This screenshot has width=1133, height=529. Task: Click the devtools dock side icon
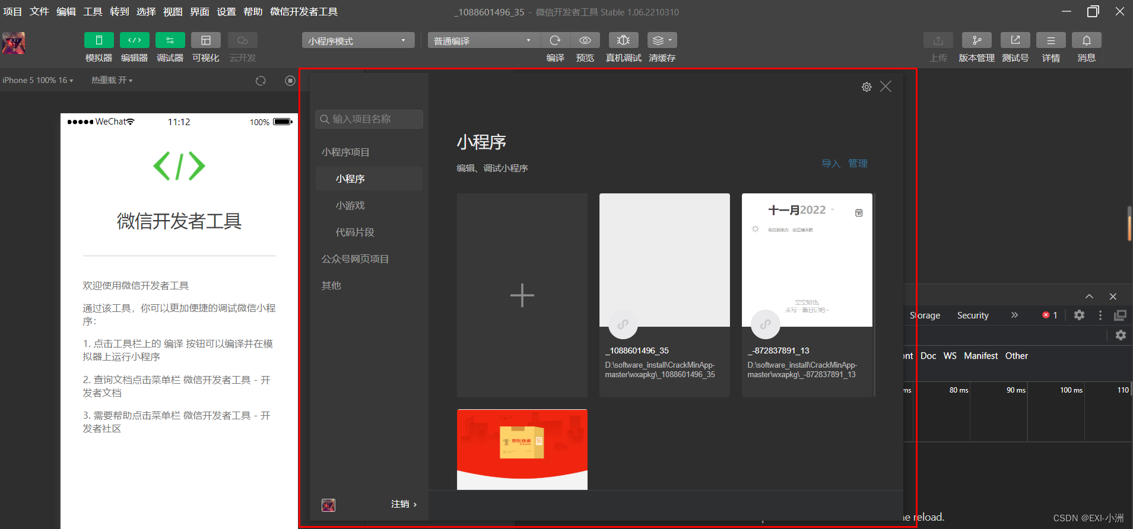(x=1120, y=315)
